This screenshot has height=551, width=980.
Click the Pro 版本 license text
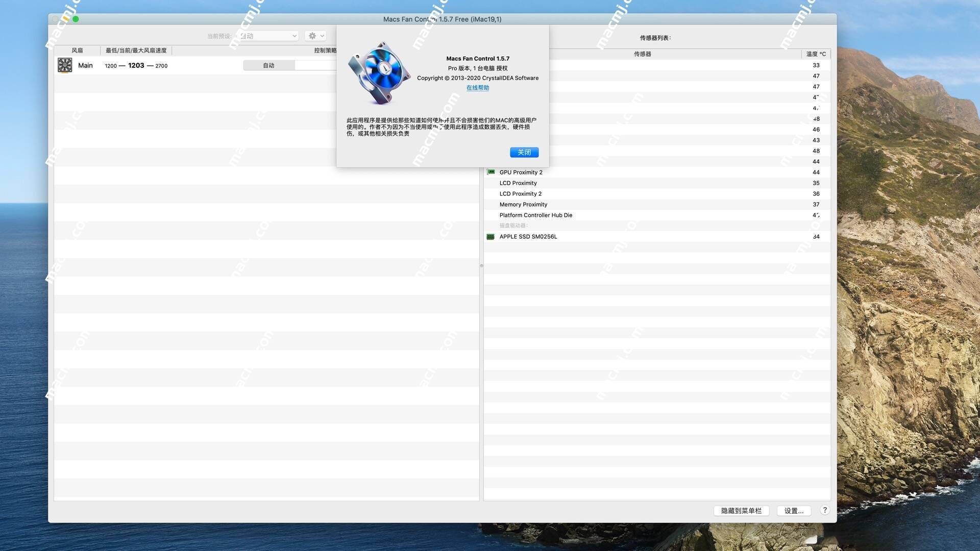point(478,68)
